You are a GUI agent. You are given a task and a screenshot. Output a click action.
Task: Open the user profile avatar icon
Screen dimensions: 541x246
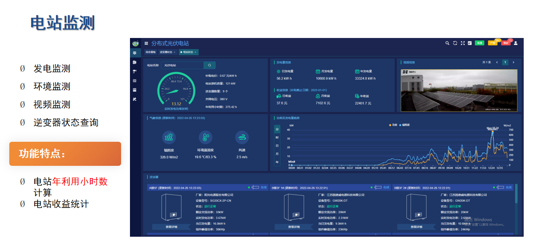coord(515,43)
